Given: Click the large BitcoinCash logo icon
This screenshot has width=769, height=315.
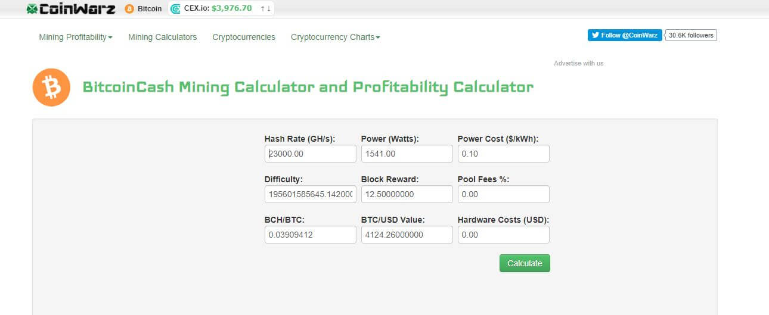Looking at the screenshot, I should coord(51,88).
